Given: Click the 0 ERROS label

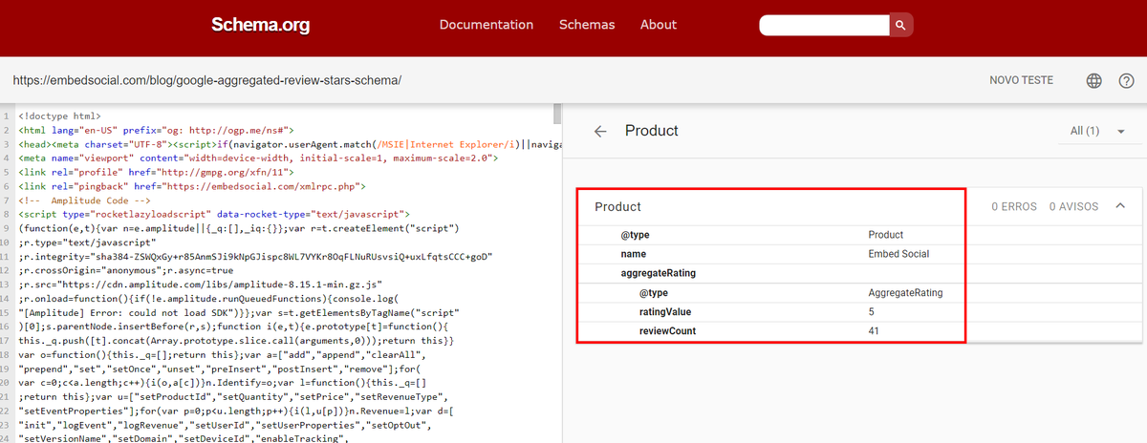Looking at the screenshot, I should pyautogui.click(x=1014, y=206).
